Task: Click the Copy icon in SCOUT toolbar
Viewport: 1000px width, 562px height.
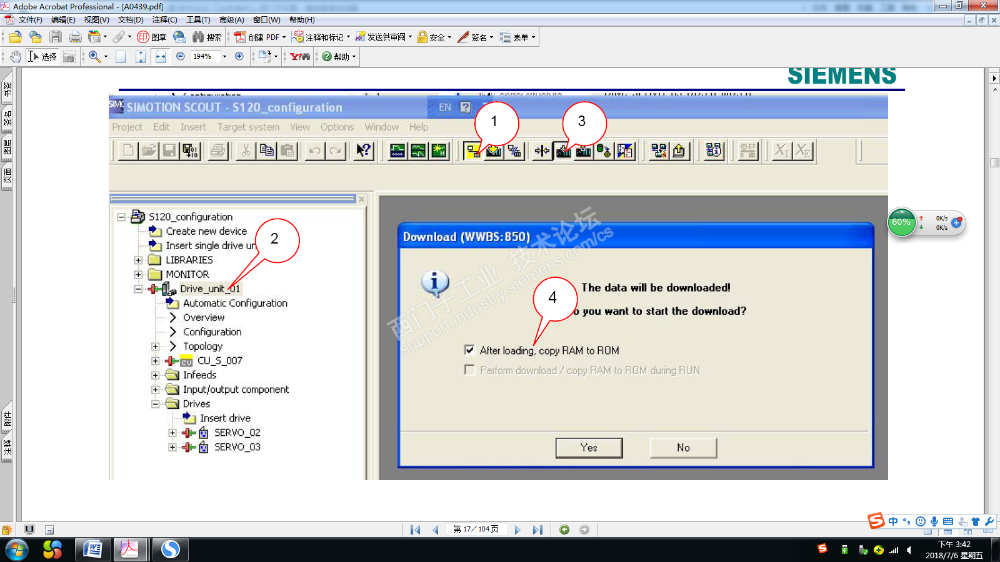Action: (x=267, y=150)
